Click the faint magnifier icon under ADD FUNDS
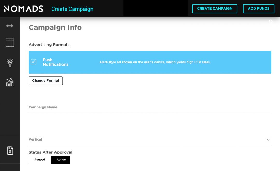This screenshot has height=171, width=280. tap(271, 22)
